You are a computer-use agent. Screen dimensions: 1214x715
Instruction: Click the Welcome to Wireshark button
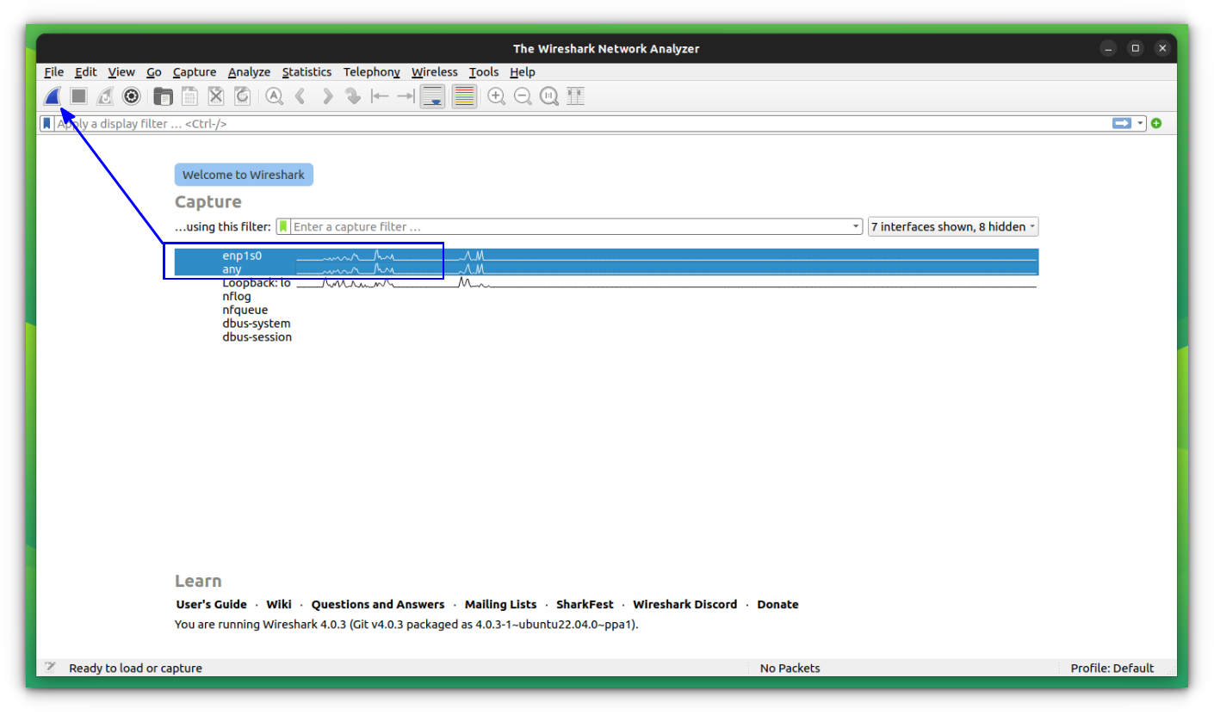(245, 175)
